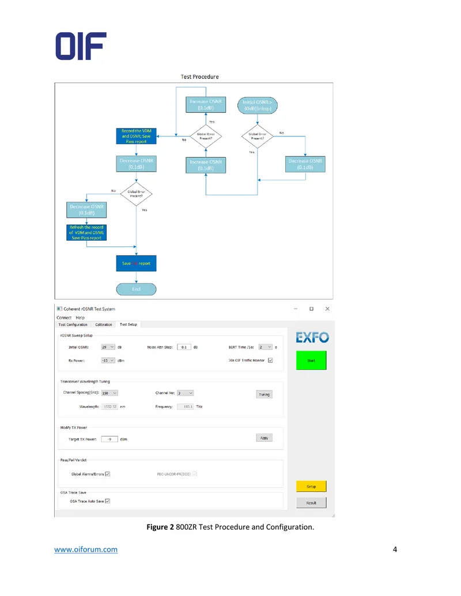The width and height of the screenshot is (461, 596).
Task: Click the Result button
Action: click(x=311, y=503)
